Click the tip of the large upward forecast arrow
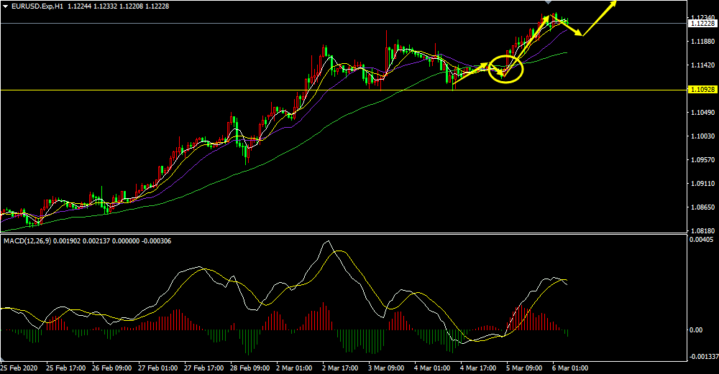This screenshot has width=719, height=374. pos(615,3)
